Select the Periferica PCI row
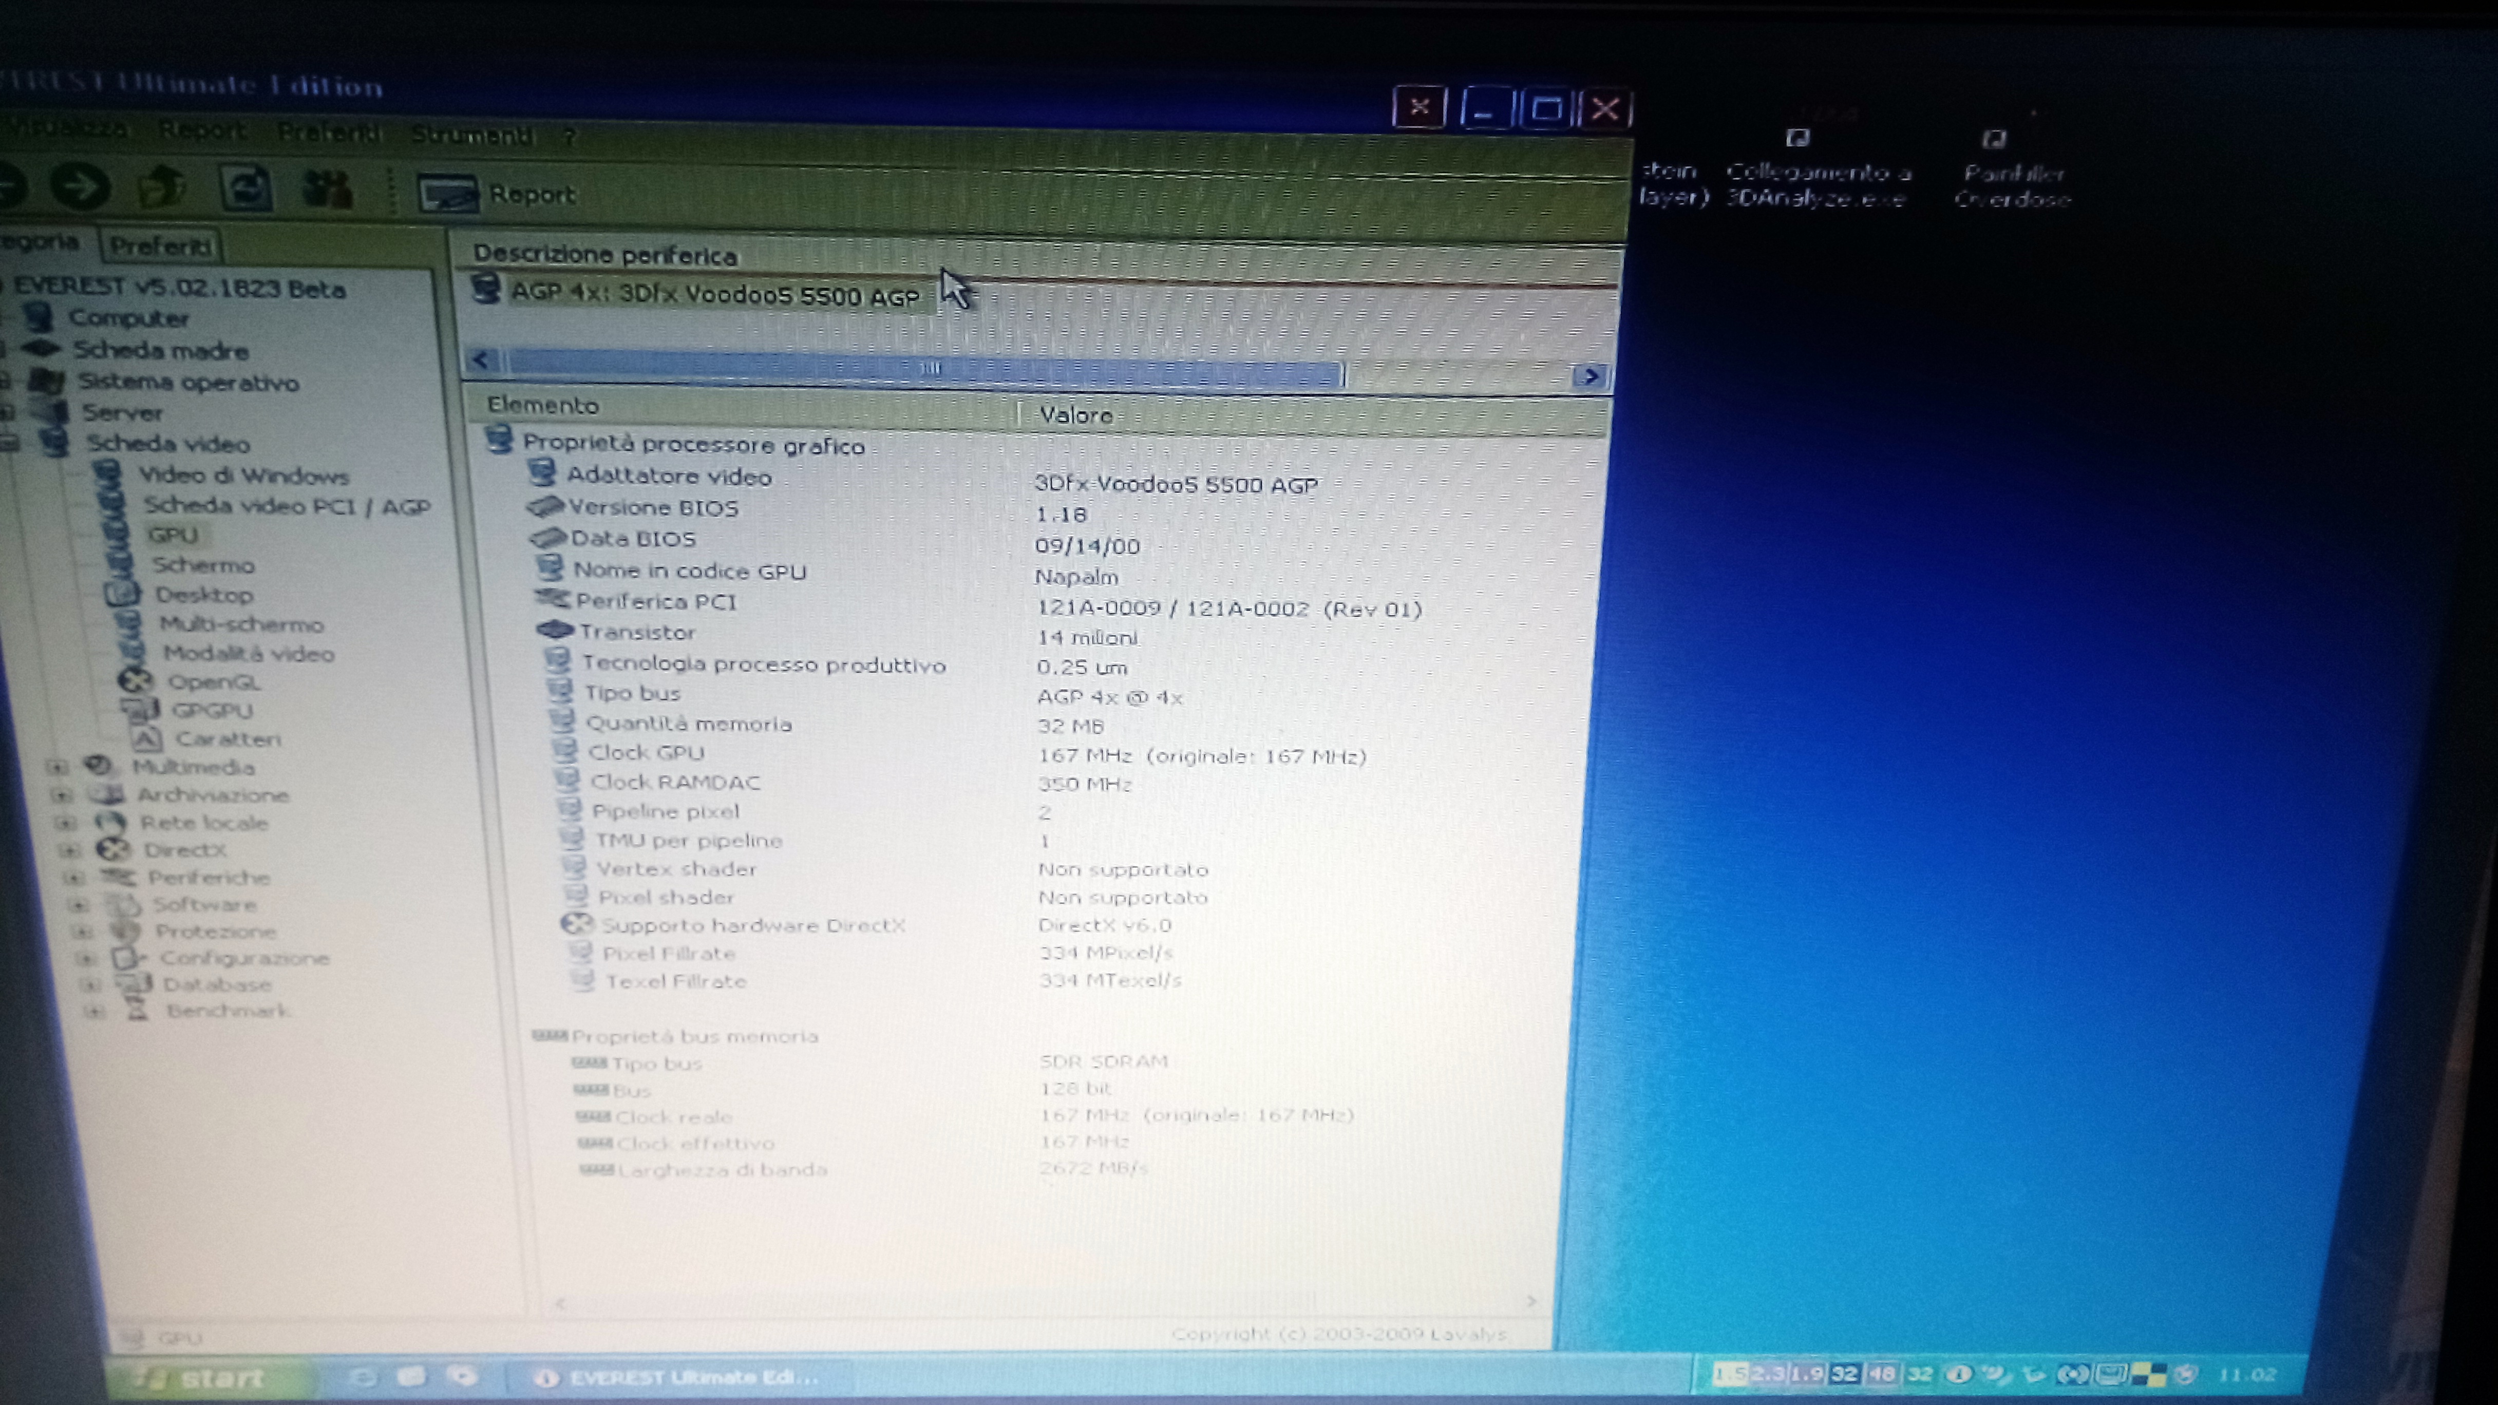The image size is (2498, 1405). pyautogui.click(x=655, y=601)
